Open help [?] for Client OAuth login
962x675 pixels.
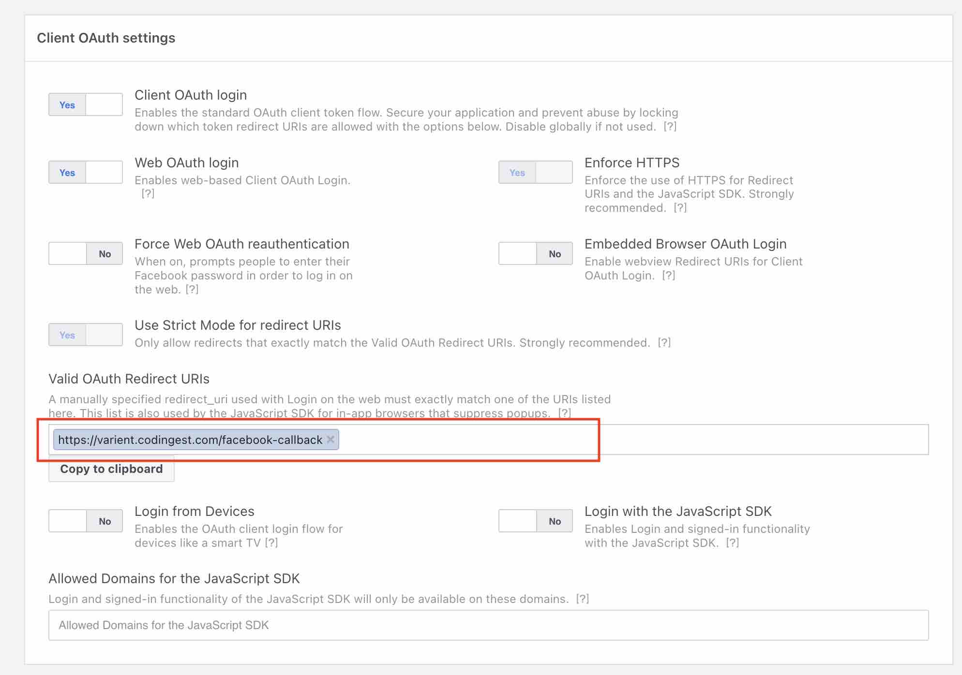click(x=670, y=127)
